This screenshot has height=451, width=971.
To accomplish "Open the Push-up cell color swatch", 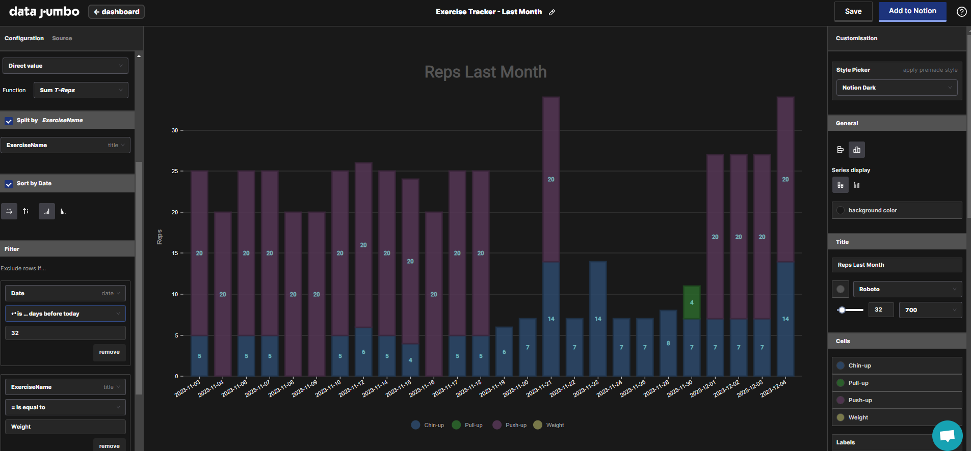I will 841,400.
